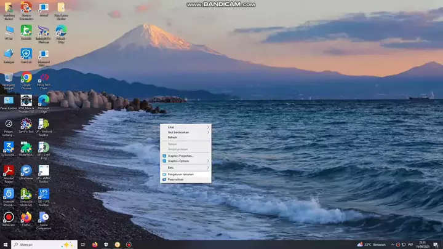This screenshot has width=443, height=249.
Task: Click the Mencari taskbar search box
Action: tap(43, 244)
